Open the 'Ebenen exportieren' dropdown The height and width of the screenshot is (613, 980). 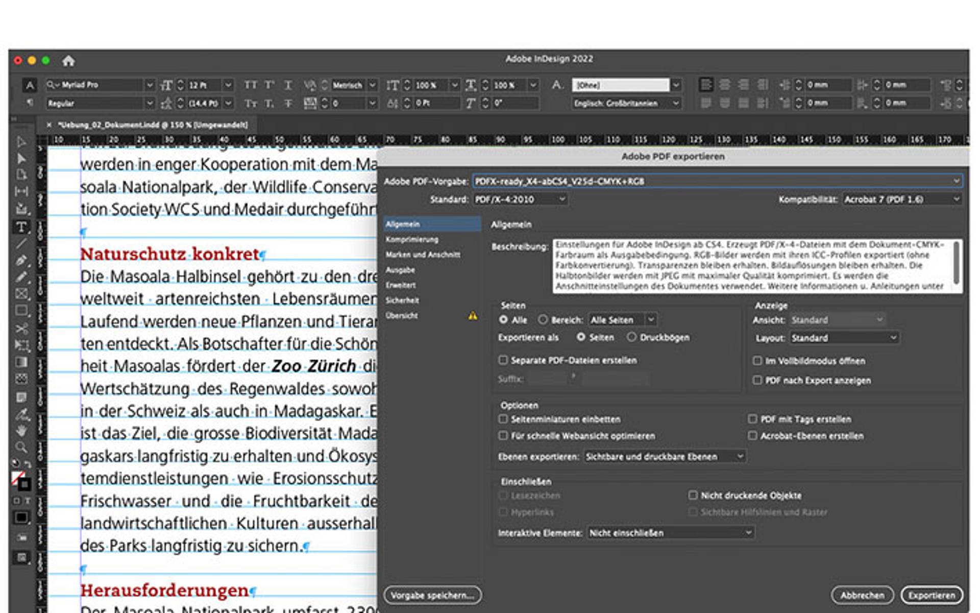(665, 456)
